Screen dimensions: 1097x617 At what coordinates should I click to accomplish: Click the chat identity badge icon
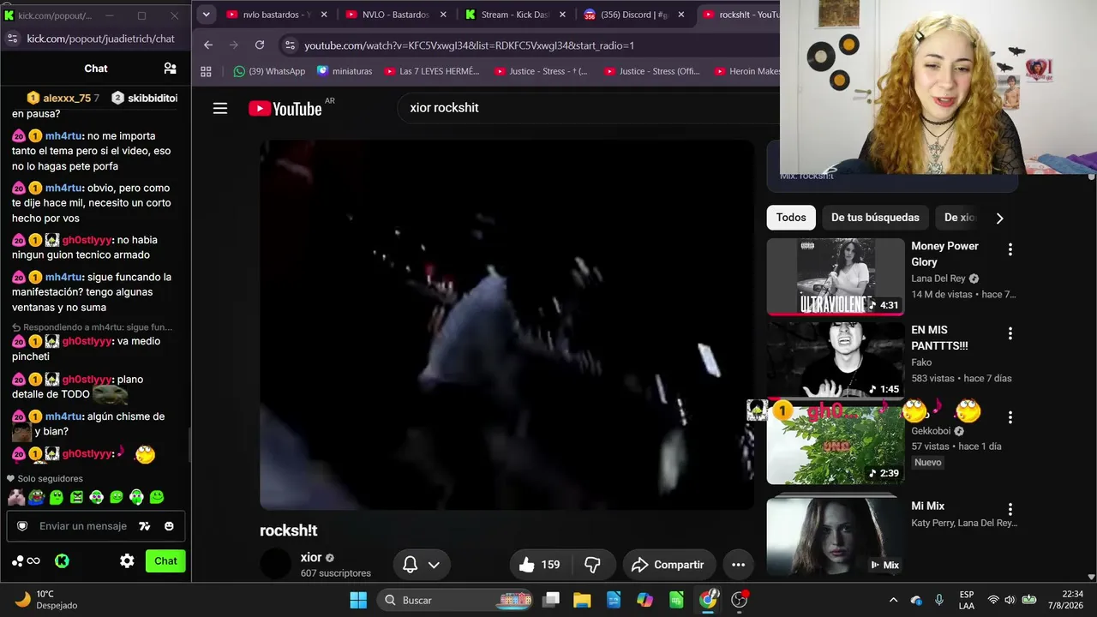(x=22, y=526)
